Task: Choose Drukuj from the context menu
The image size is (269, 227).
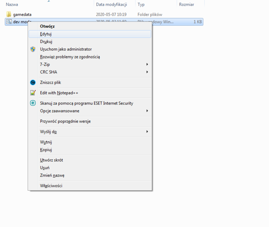Action: click(46, 42)
